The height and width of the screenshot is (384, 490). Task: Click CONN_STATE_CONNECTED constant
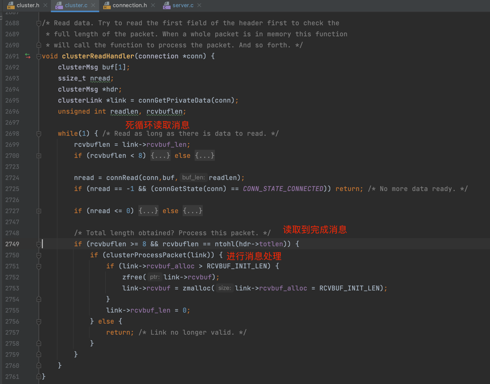[x=283, y=188]
